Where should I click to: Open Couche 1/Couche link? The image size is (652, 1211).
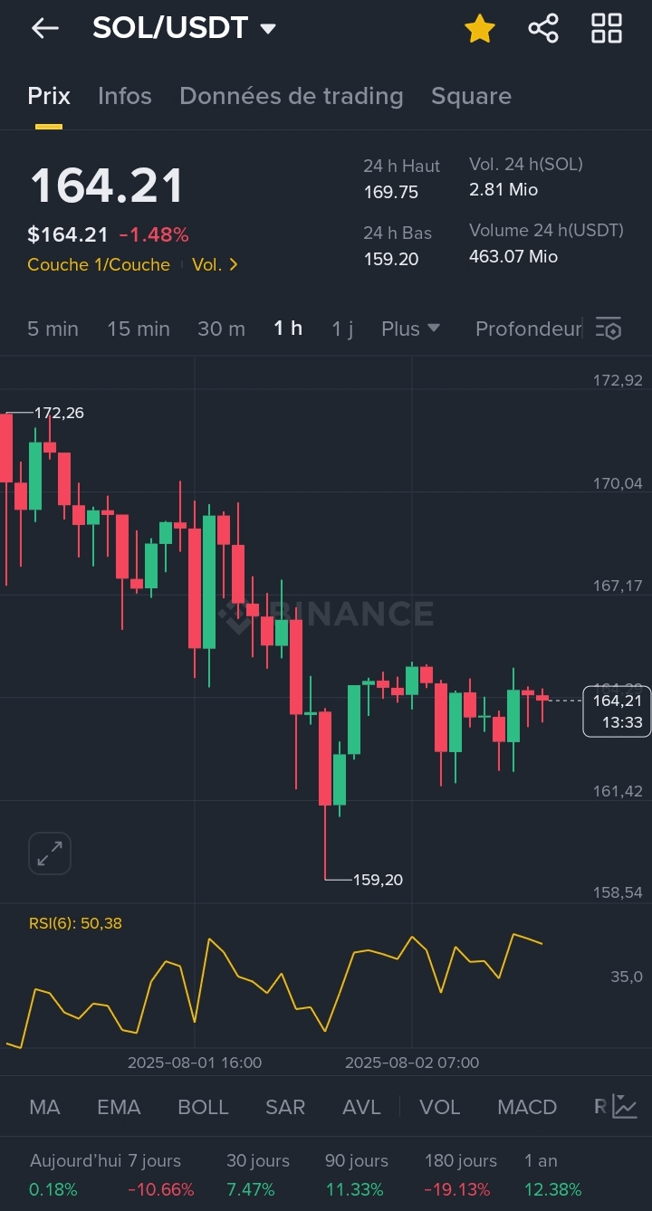99,264
